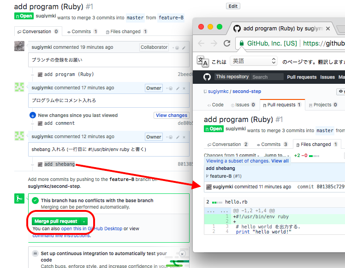
Task: Open the translation language selector showing 英語
Action: coord(254,61)
